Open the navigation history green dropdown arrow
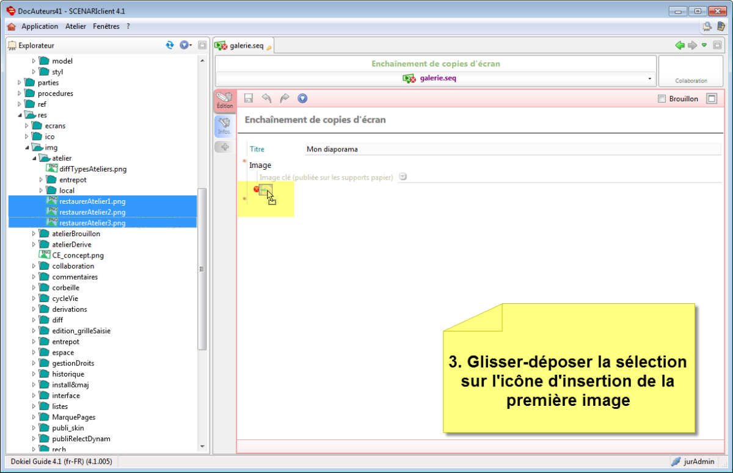 coord(704,45)
